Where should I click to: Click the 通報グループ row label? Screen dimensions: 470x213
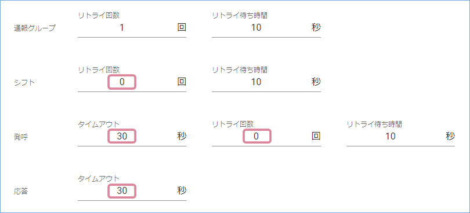click(x=35, y=29)
